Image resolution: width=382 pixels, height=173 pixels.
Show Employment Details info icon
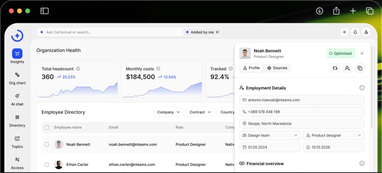pyautogui.click(x=362, y=88)
